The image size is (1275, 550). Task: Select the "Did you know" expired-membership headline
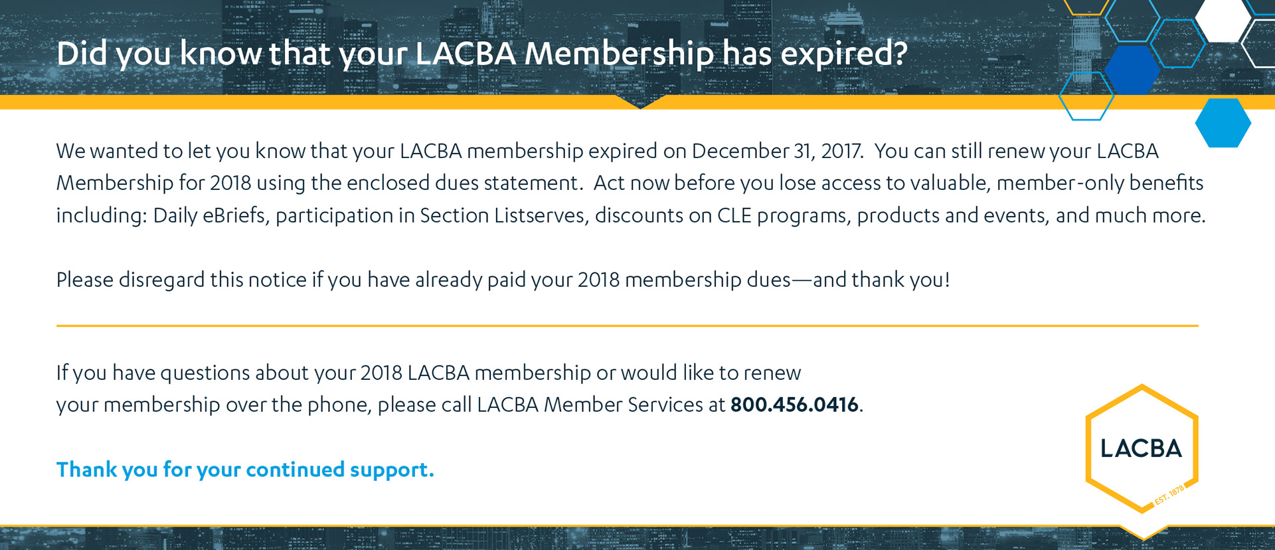(481, 53)
